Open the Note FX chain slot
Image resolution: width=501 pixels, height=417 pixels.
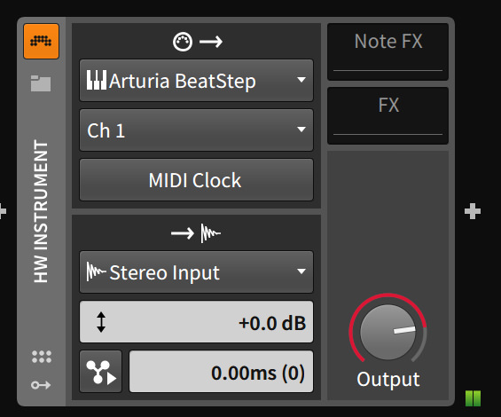387,51
